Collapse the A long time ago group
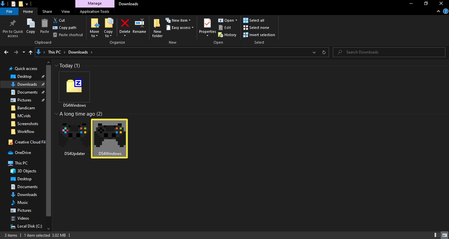The width and height of the screenshot is (449, 239). [x=56, y=114]
